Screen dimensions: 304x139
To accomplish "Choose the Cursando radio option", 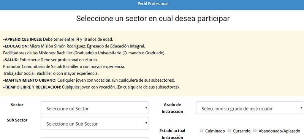I will coord(229,131).
